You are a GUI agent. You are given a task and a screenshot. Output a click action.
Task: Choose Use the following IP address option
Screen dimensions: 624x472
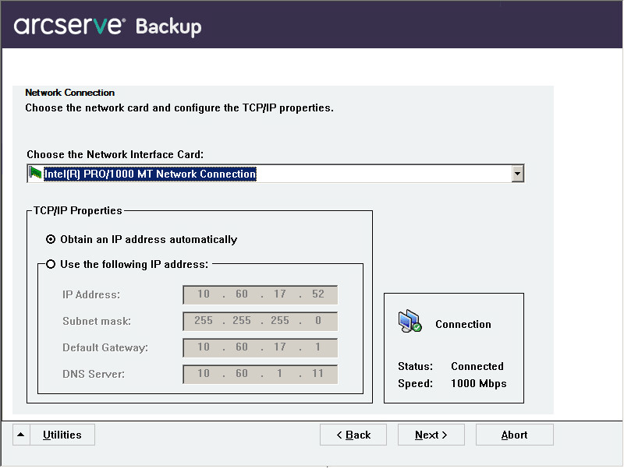point(51,264)
